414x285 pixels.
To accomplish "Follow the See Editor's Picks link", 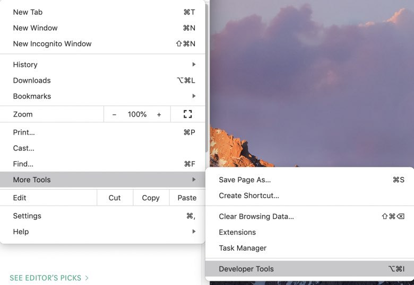I will tap(49, 278).
